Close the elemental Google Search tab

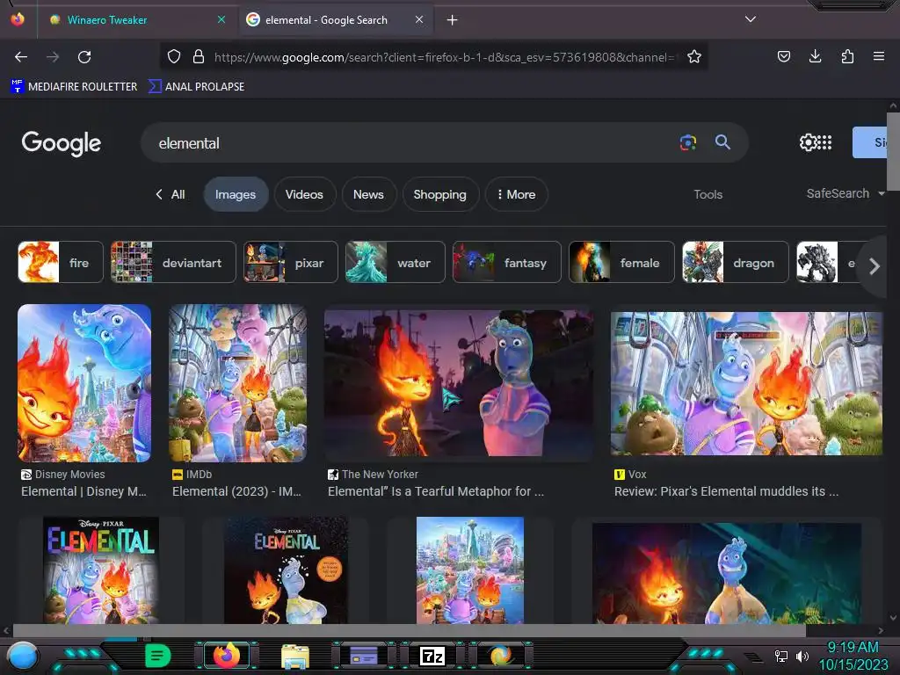[419, 19]
